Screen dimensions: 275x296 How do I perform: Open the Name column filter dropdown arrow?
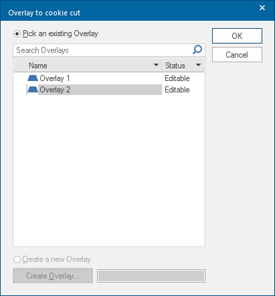pos(156,65)
